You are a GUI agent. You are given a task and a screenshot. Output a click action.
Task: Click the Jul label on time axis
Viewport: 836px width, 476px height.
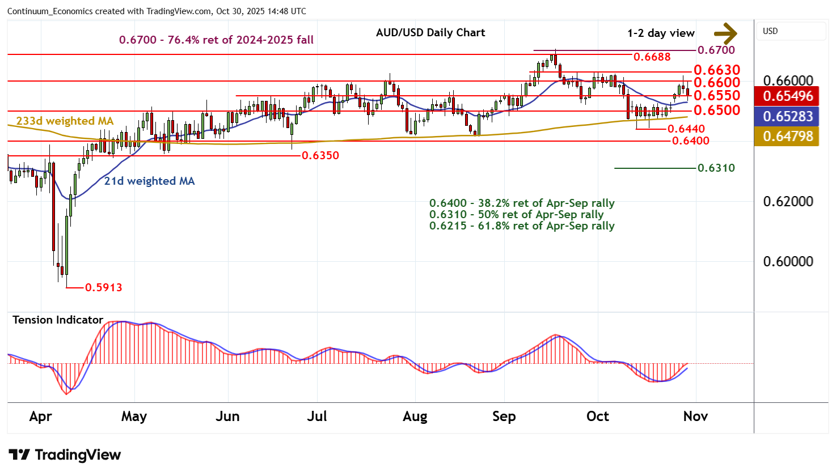[316, 416]
